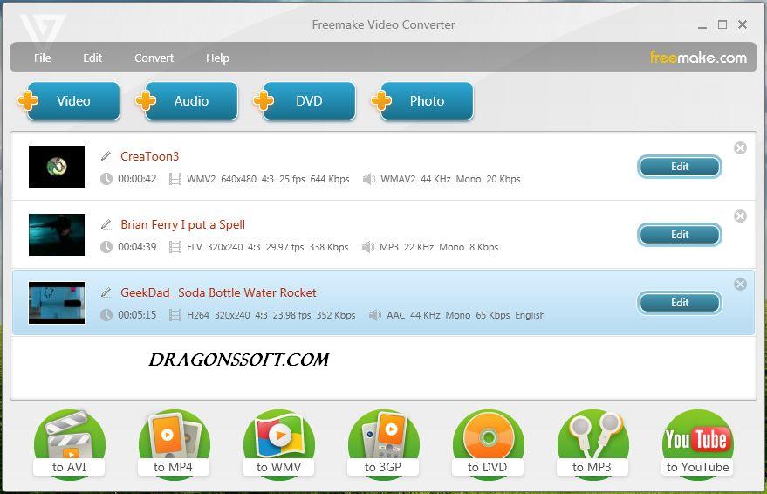
Task: Open the Convert menu
Action: coord(154,58)
